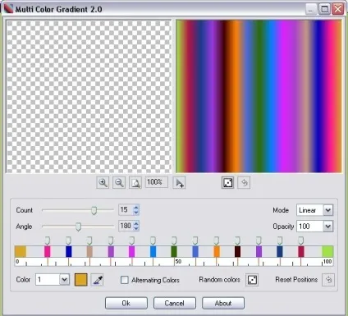Decrease Count with the down spinner arrow

point(136,213)
